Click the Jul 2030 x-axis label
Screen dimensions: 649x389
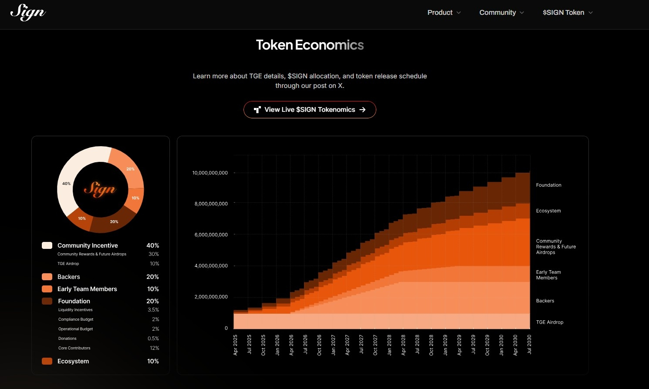click(529, 344)
